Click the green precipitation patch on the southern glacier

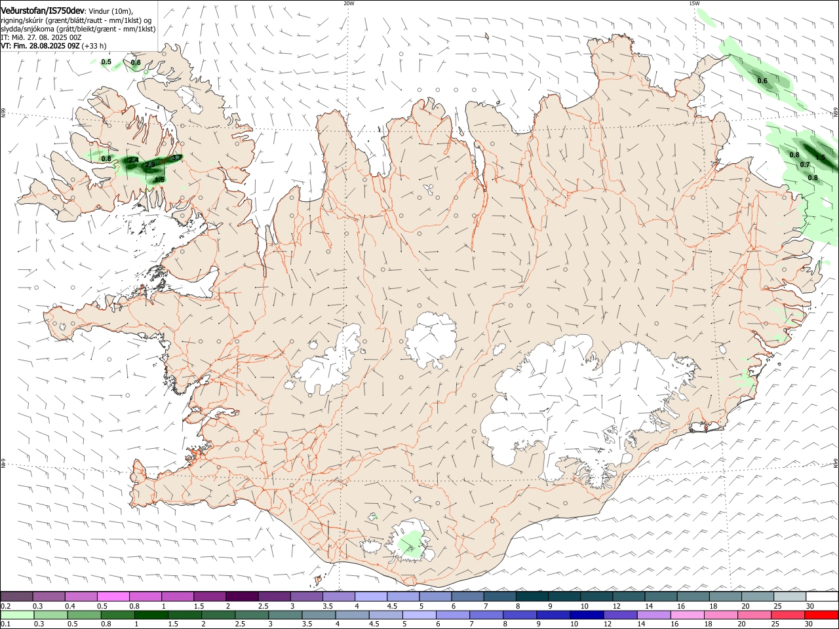coord(411,544)
